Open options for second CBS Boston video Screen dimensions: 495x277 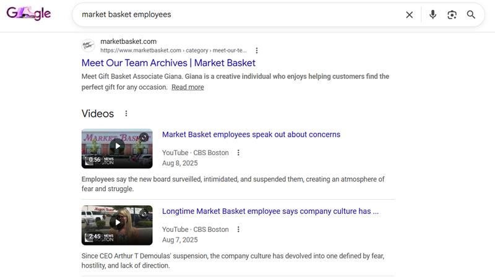point(238,229)
